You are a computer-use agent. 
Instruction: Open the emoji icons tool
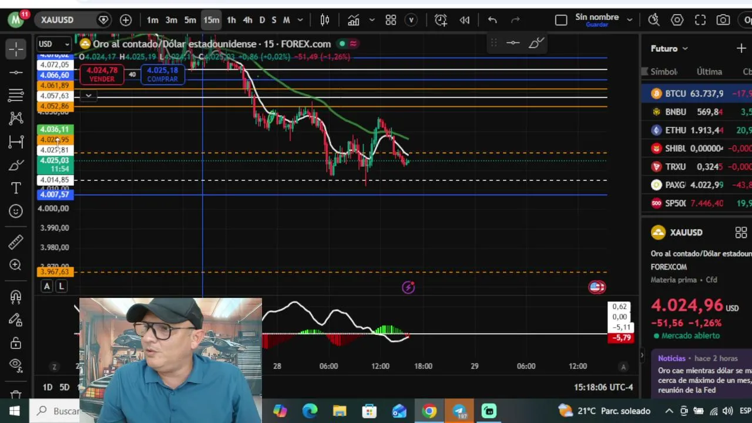(16, 211)
